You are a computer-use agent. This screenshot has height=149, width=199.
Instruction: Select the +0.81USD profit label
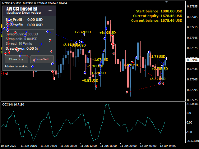90,80
